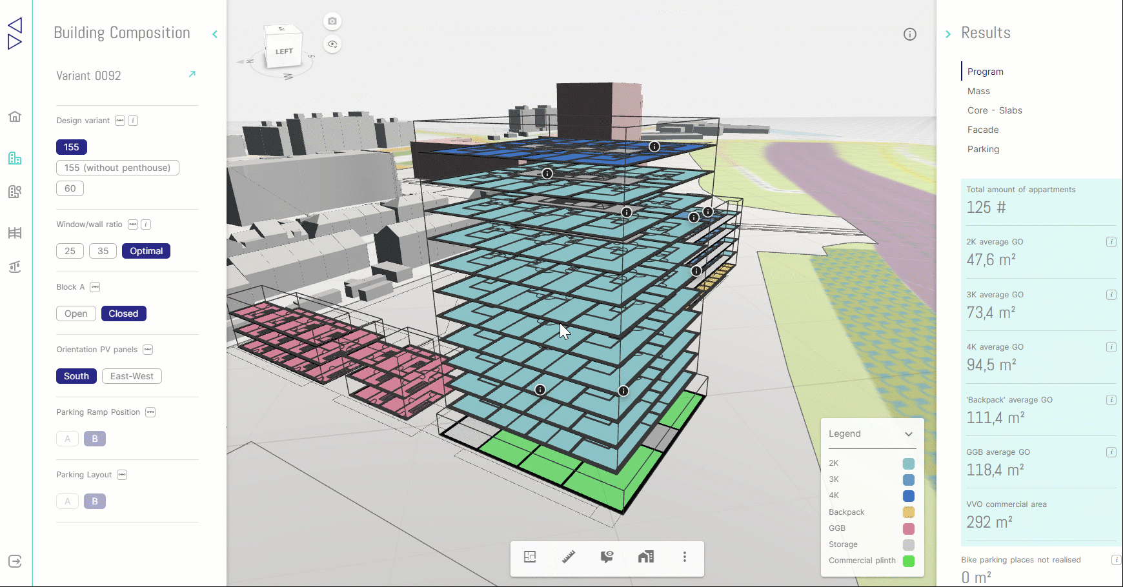Collapse the Building Composition panel arrow
This screenshot has width=1123, height=587.
coord(215,34)
